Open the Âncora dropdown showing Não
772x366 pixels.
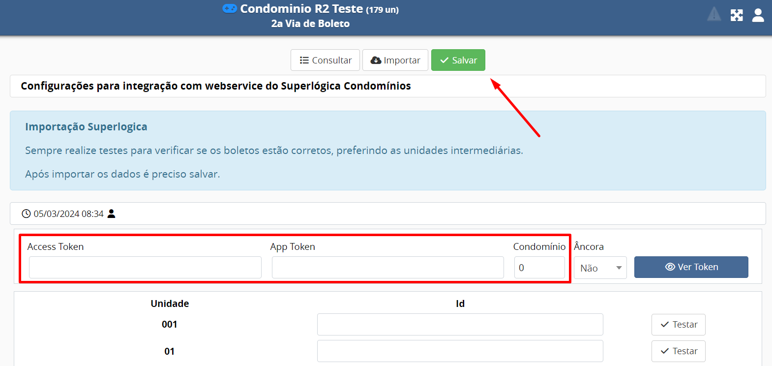(x=600, y=268)
